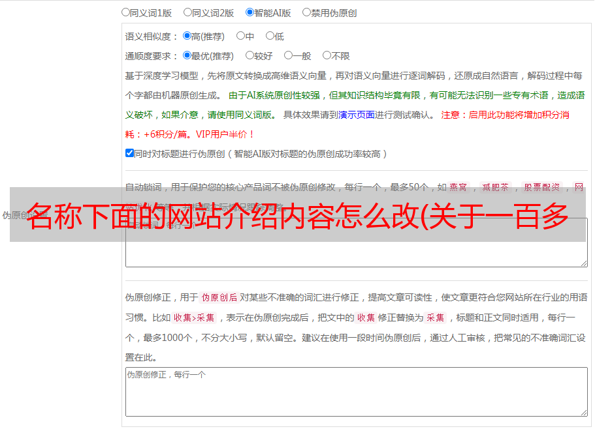Set 语义相似度 to 中
595x429 pixels.
point(240,36)
